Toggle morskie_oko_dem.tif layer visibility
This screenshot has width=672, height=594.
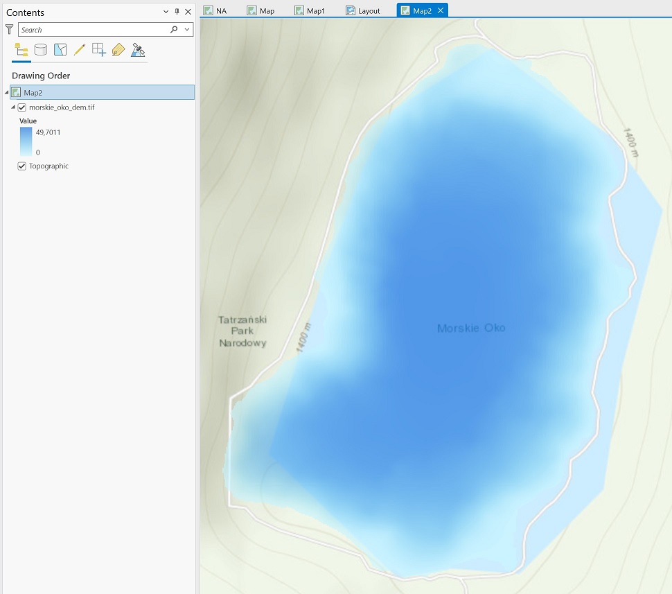click(22, 107)
